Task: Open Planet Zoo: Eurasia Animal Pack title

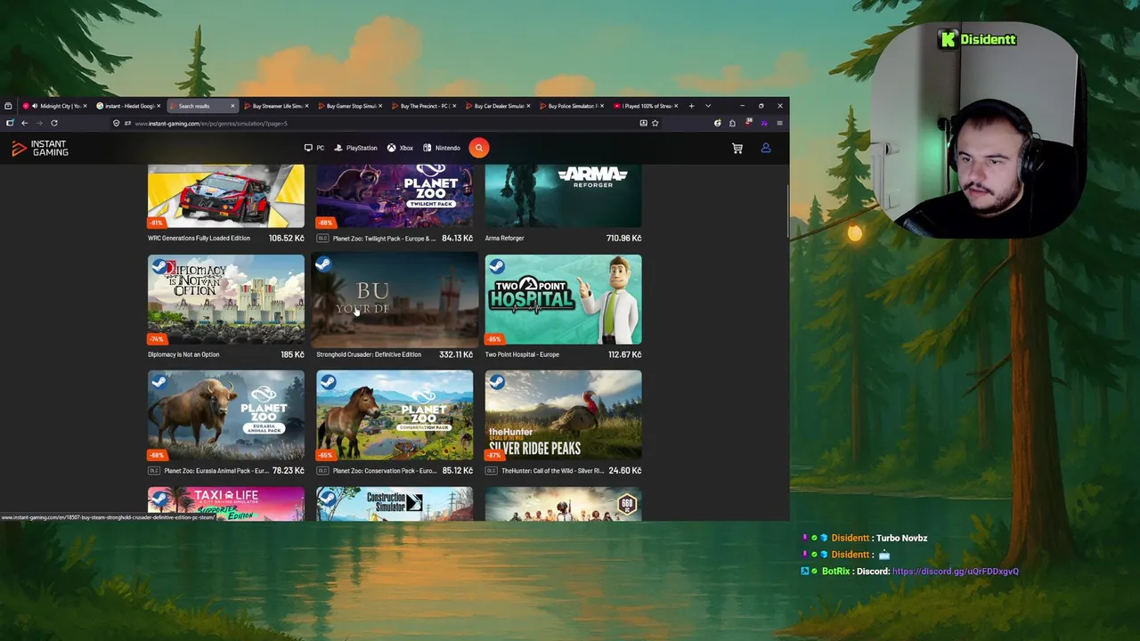Action: pyautogui.click(x=216, y=471)
